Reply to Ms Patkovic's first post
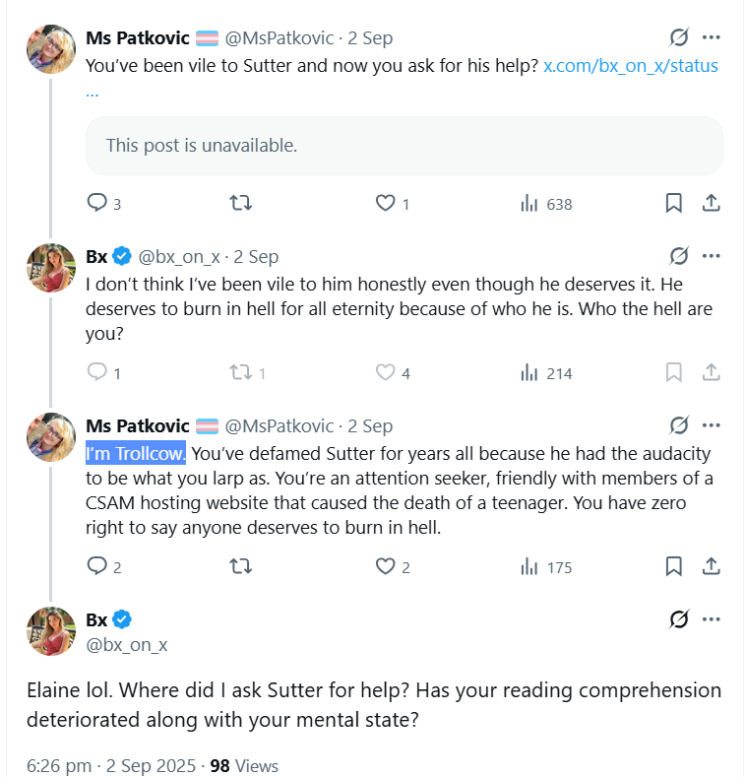Screen dimensions: 745x777 [x=97, y=204]
